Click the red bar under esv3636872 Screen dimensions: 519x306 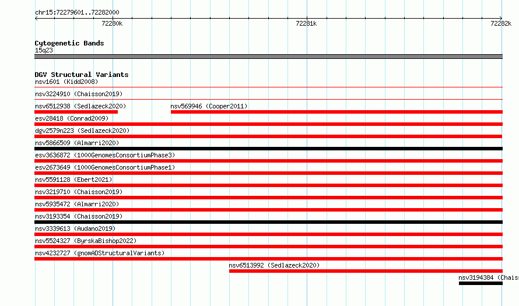[x=268, y=161]
